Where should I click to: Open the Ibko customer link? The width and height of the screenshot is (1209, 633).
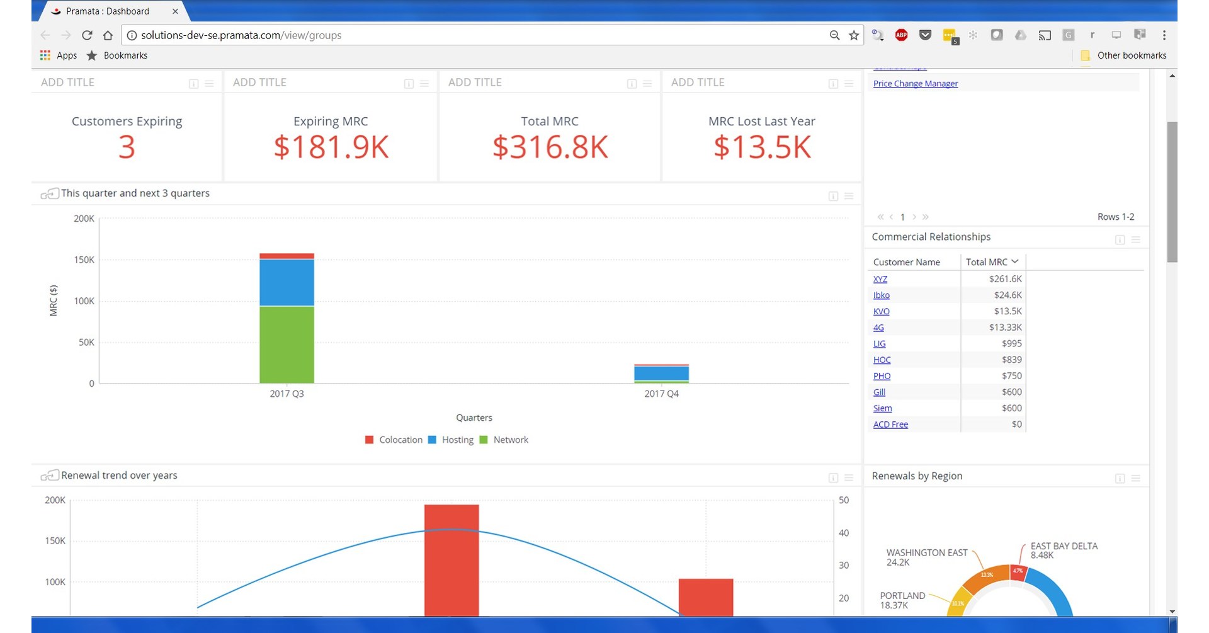[882, 295]
